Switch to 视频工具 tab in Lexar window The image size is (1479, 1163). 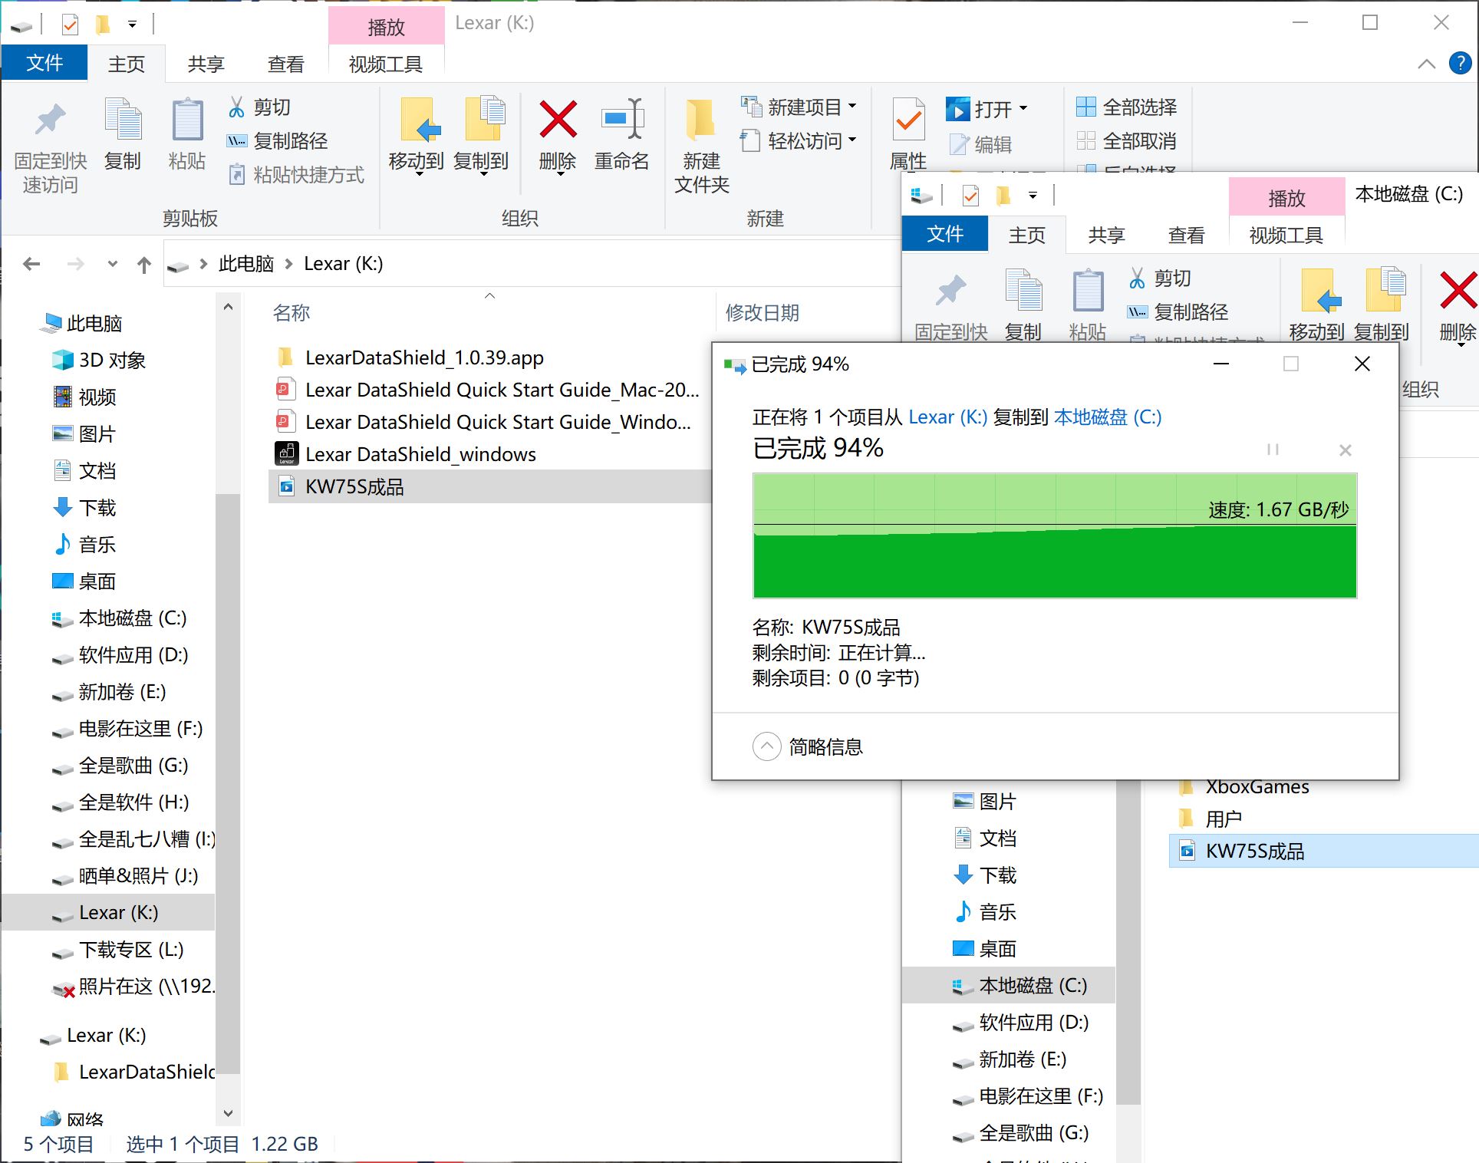(x=386, y=64)
